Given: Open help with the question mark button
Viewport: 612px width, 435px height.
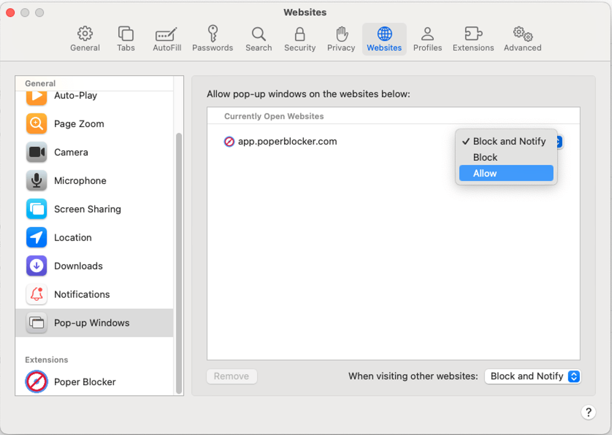Looking at the screenshot, I should point(588,412).
